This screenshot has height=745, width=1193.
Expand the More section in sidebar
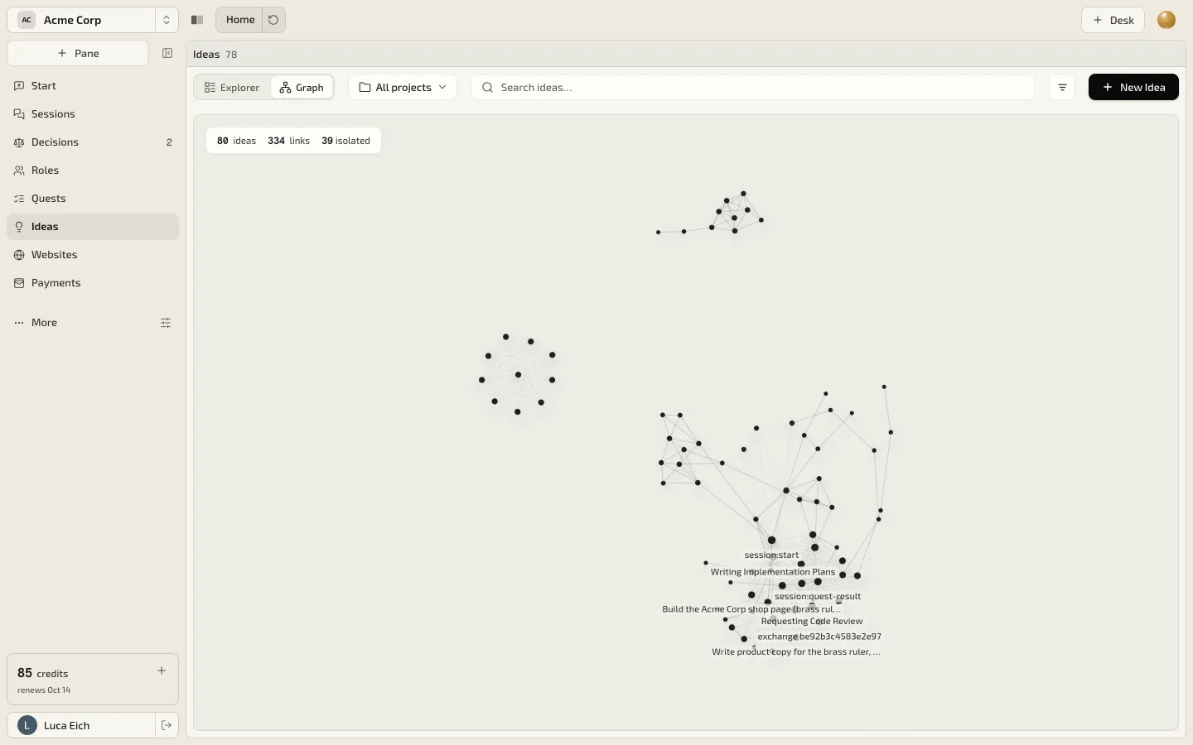(45, 323)
